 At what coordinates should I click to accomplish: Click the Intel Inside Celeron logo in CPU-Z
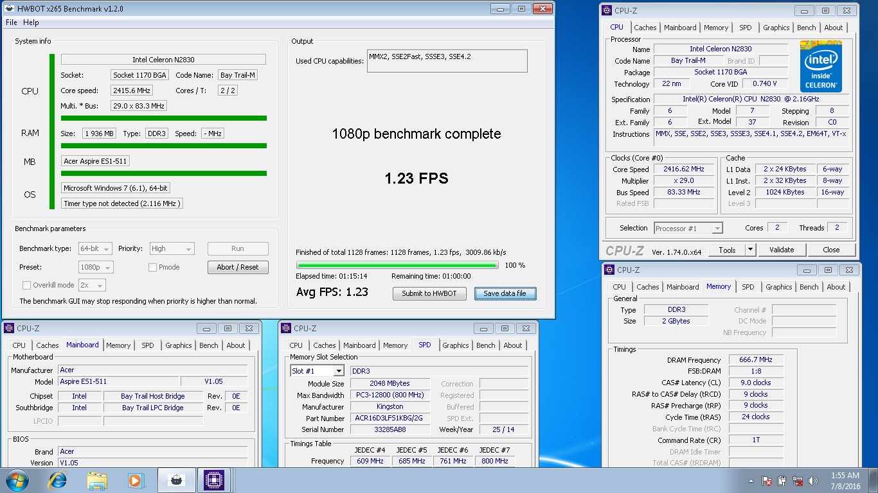(821, 67)
